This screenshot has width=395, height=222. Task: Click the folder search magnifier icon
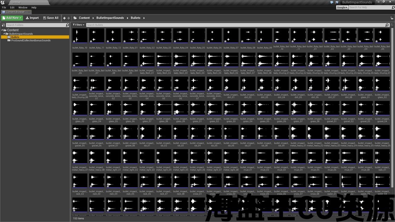coord(67,25)
